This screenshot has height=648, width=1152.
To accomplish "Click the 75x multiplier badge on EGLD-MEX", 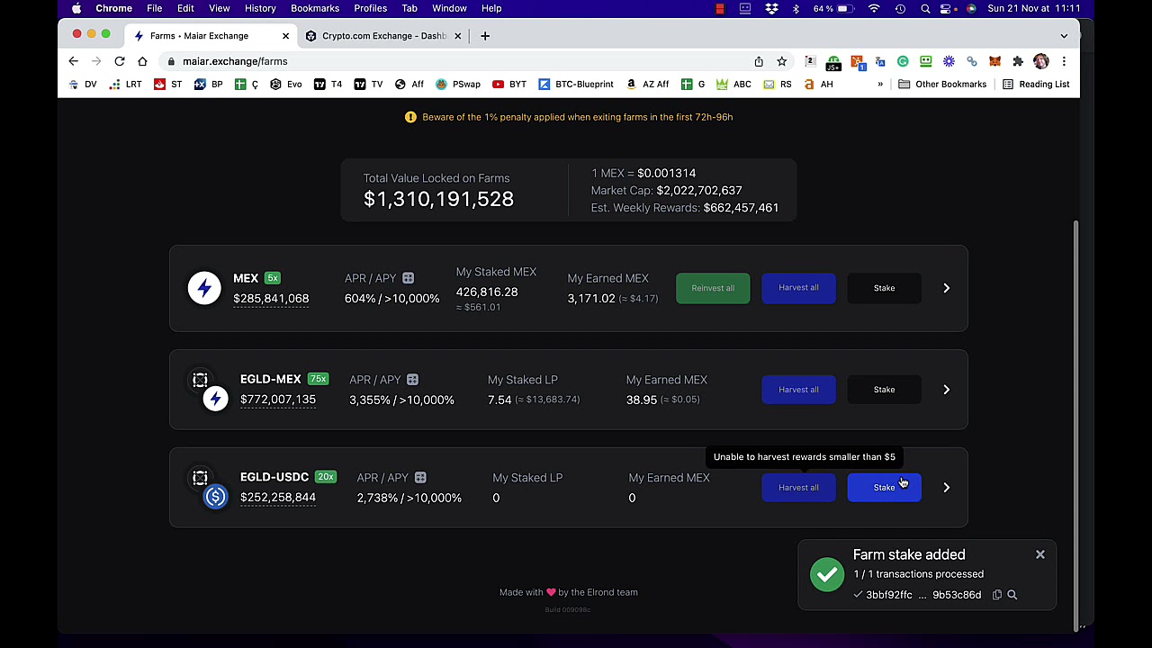I will (x=318, y=379).
